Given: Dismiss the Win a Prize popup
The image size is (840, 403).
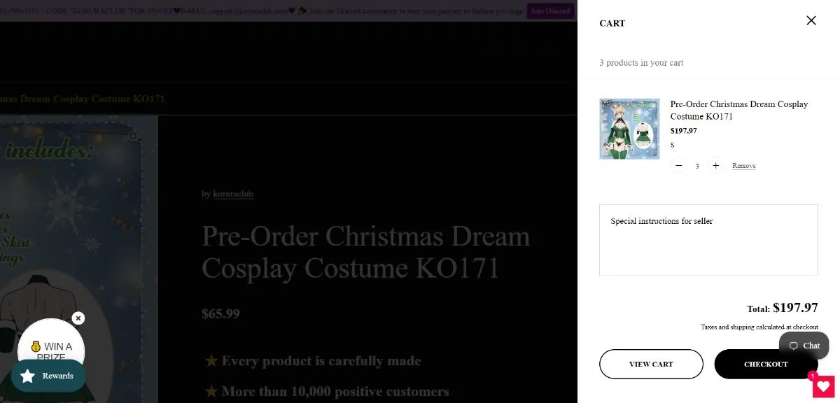Looking at the screenshot, I should [x=78, y=318].
